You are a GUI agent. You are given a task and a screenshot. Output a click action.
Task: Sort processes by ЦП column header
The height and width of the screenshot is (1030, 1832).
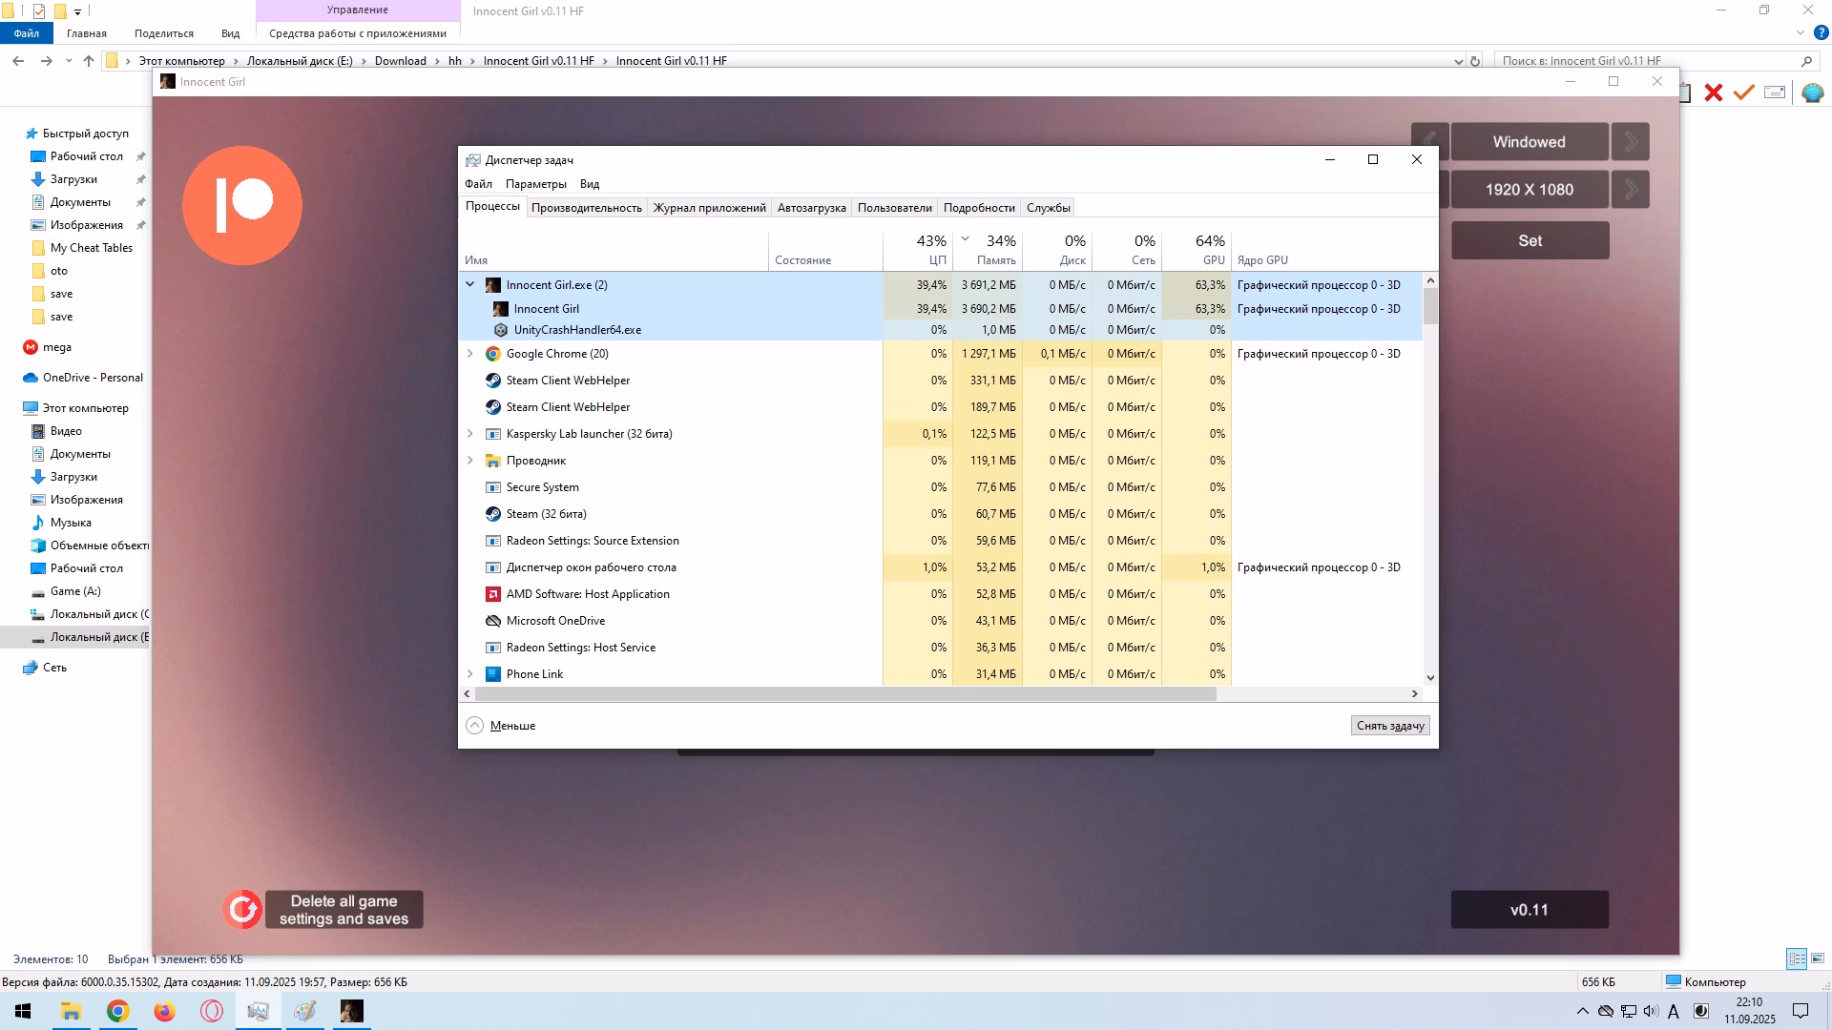tap(917, 250)
